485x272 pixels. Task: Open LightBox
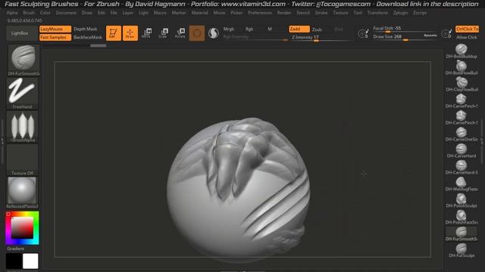coord(20,33)
